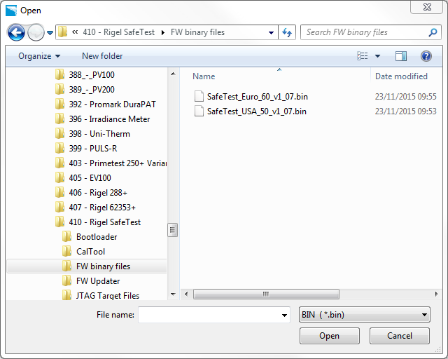This screenshot has width=448, height=359.
Task: Select the 396 - Irradiance Meter folder
Action: (x=109, y=119)
